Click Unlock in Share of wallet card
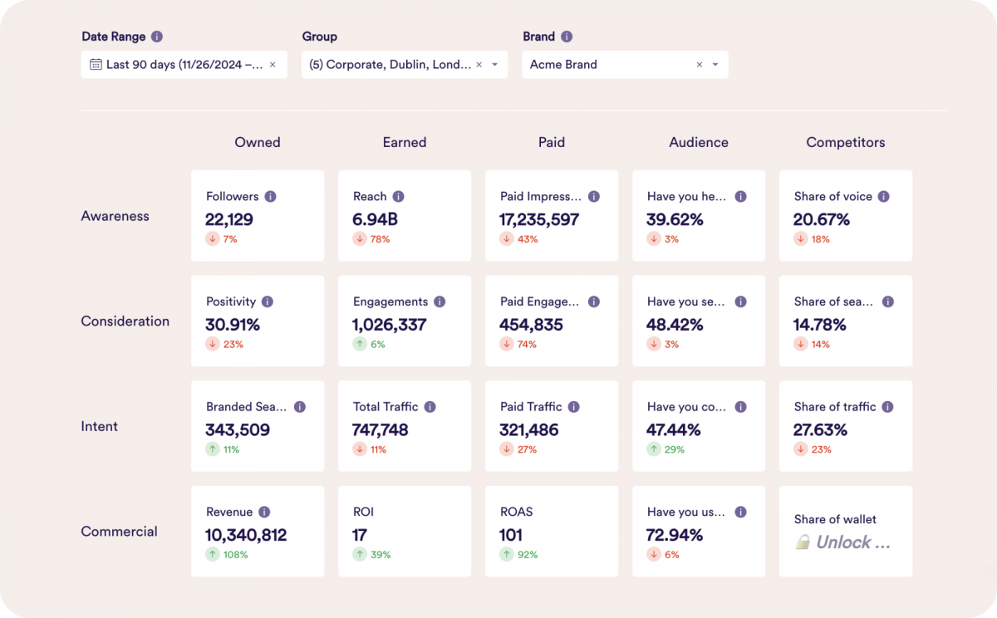The image size is (997, 618). click(853, 542)
